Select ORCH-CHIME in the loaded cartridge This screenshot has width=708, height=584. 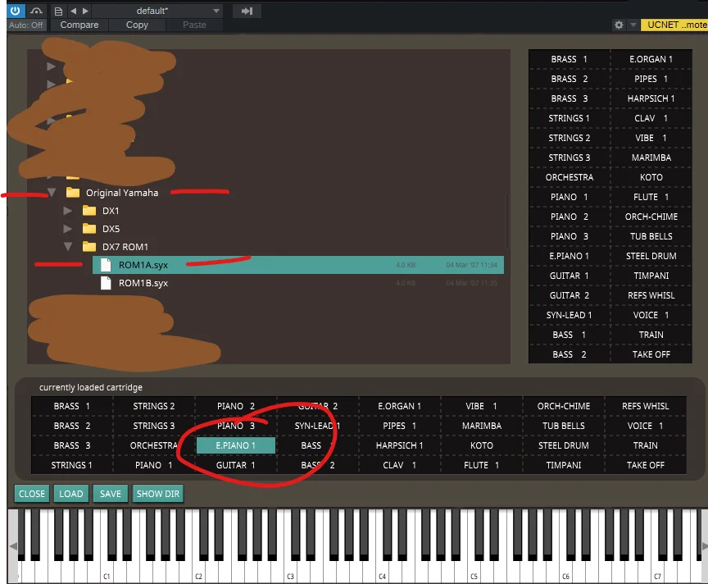564,406
